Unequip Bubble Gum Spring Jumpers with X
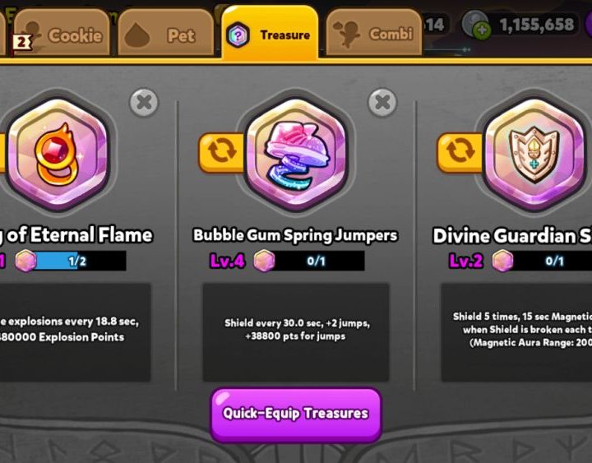Screen dimensions: 592x463 (382, 102)
